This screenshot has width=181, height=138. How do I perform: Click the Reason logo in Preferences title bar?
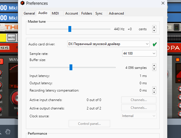point(23,3)
